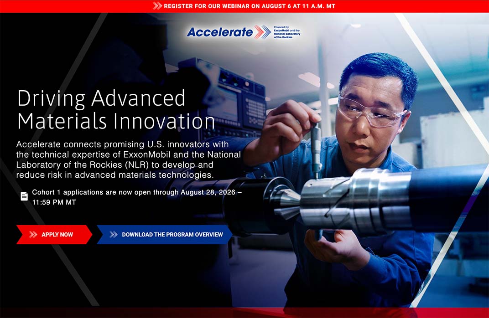Click the 'Cohort 1 applications are now open' text
489x318 pixels.
pyautogui.click(x=137, y=197)
